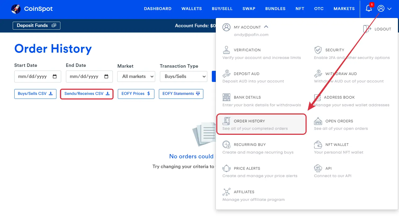The height and width of the screenshot is (217, 399).
Task: Click the My Account heading
Action: pos(247,27)
